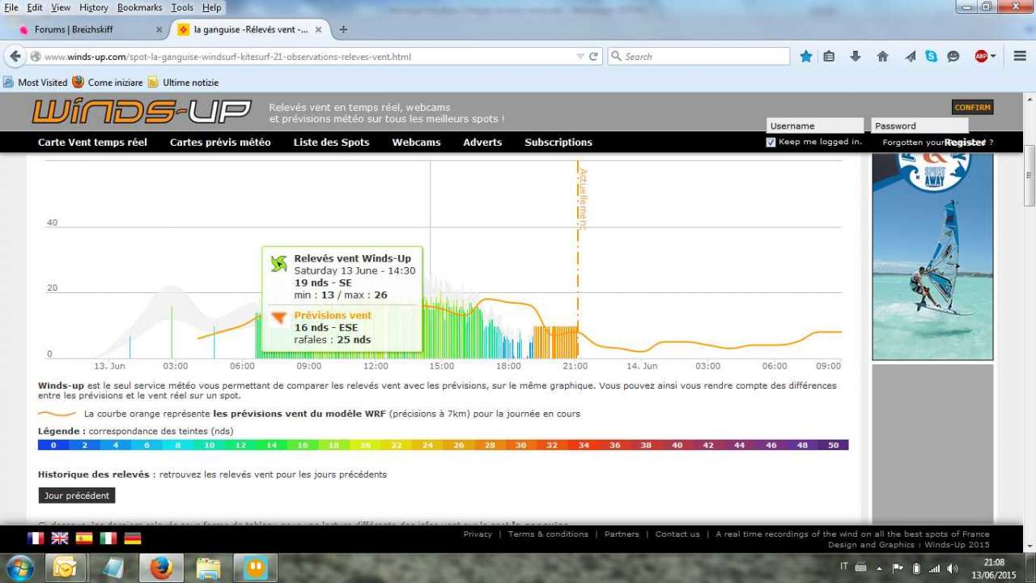This screenshot has height=583, width=1036.
Task: Click the Adblock Plus ABP icon
Action: click(x=981, y=56)
